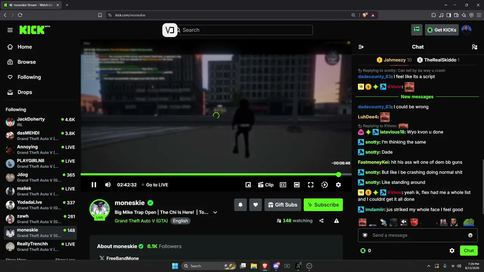Open chat settings gear
This screenshot has width=484, height=272.
(452, 250)
